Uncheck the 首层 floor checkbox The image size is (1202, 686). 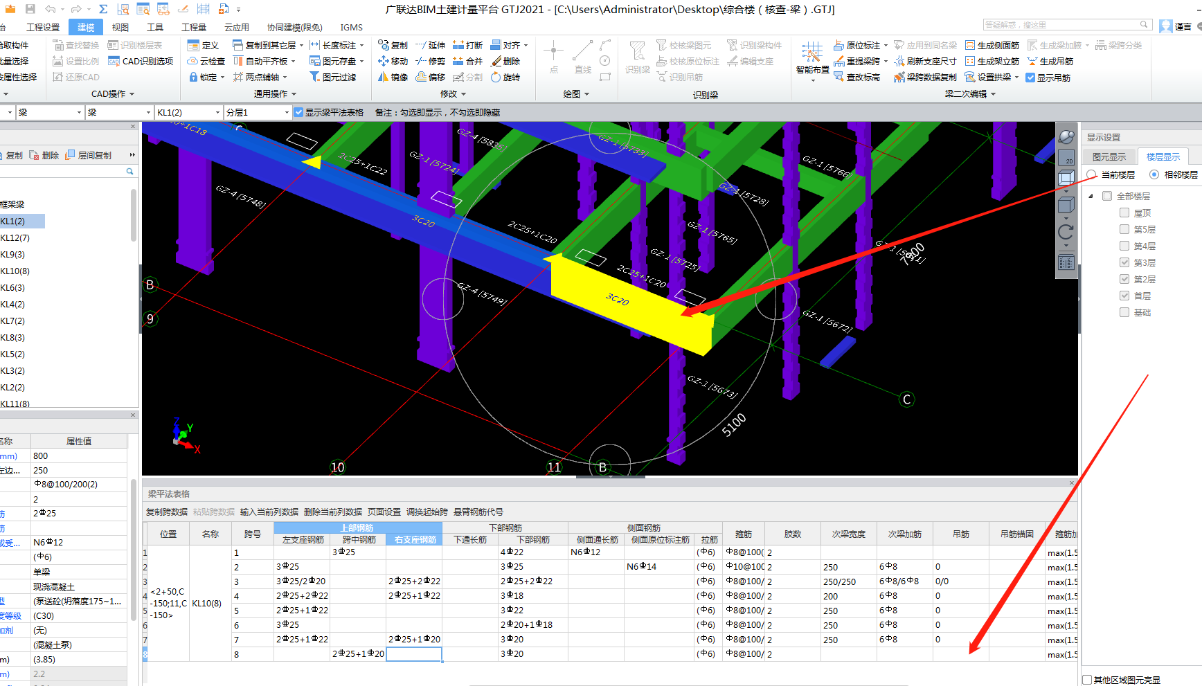point(1124,296)
